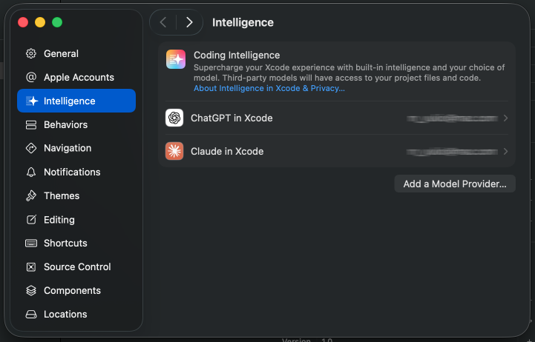Open About Intelligence in Xcode & Privacy link

(x=269, y=88)
